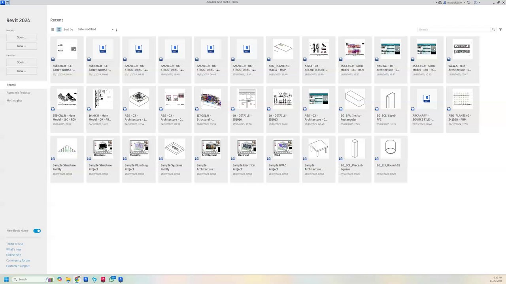Screen dimensions: 506x284
Task: Switch recent files to grid view
Action: click(x=59, y=30)
